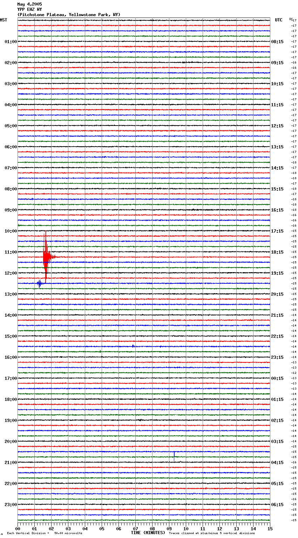Click the 08:15 UTC time label
The height and width of the screenshot is (538, 298).
(277, 42)
